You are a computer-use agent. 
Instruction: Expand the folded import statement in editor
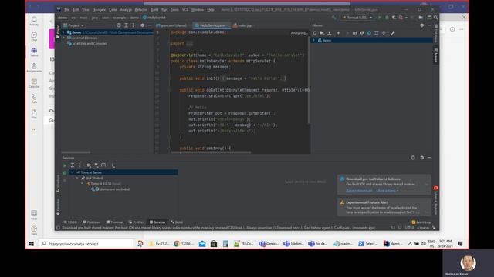click(189, 44)
